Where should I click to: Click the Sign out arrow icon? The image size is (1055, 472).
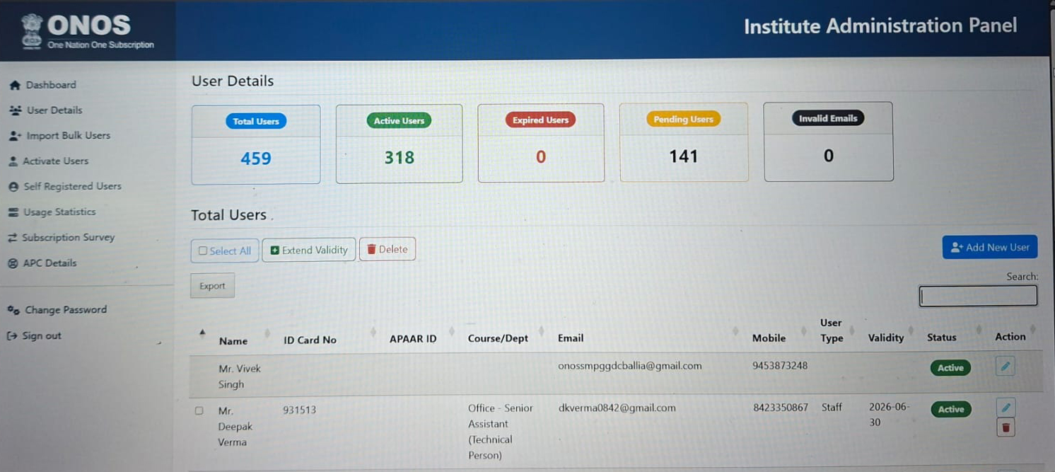(11, 336)
